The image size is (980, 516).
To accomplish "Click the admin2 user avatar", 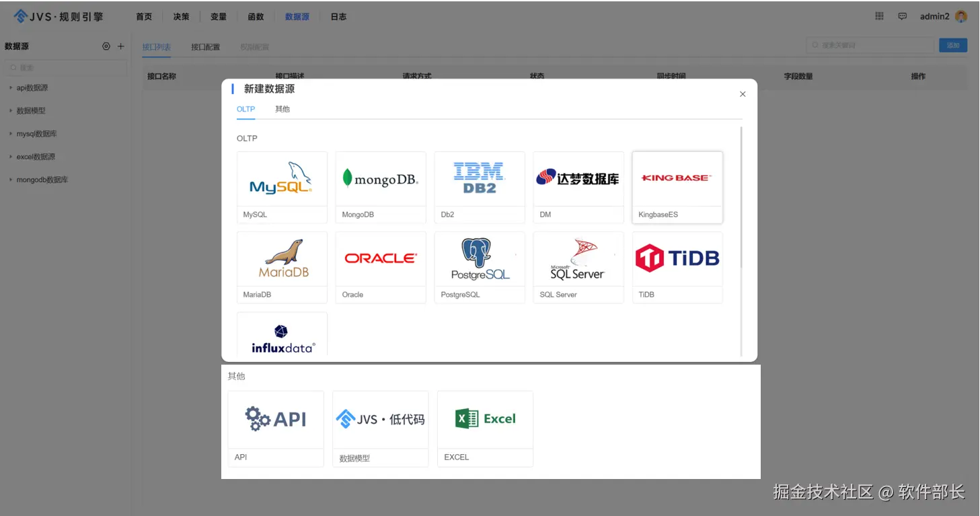I will point(961,16).
